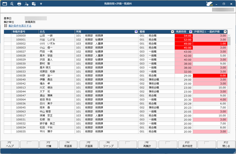Image resolution: width=236 pixels, height=154 pixels.
Task: Select employee number 100035
Action: (21, 131)
